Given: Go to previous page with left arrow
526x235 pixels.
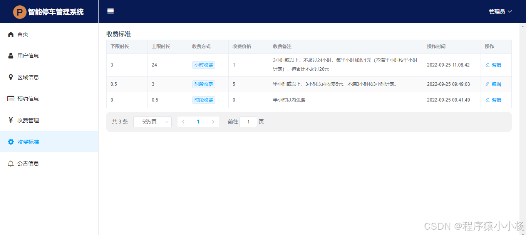Looking at the screenshot, I should click(183, 122).
